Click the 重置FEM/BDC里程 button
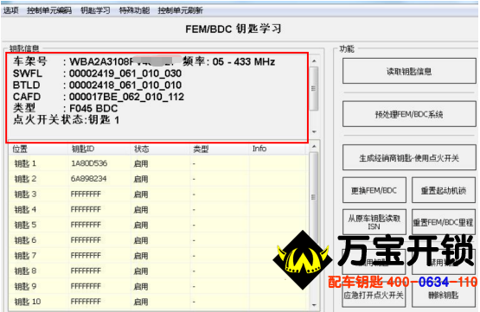 [x=444, y=222]
